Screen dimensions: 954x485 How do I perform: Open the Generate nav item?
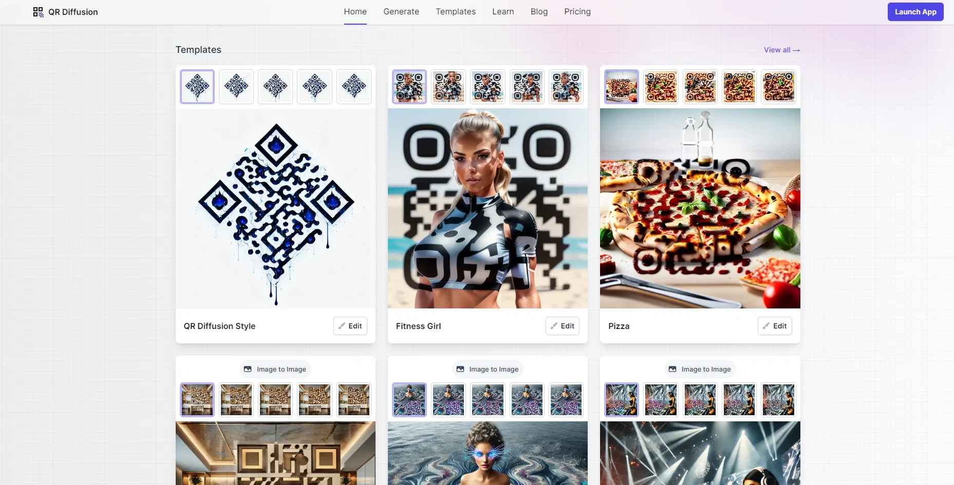click(x=401, y=11)
